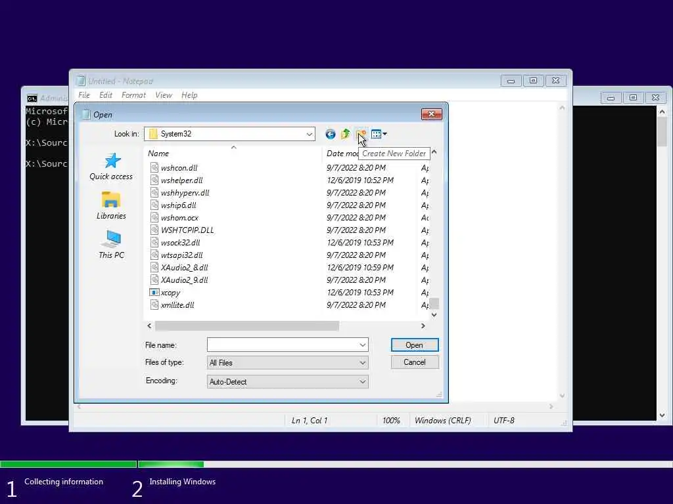Open the Encoding dropdown
The image size is (673, 504).
click(x=288, y=381)
